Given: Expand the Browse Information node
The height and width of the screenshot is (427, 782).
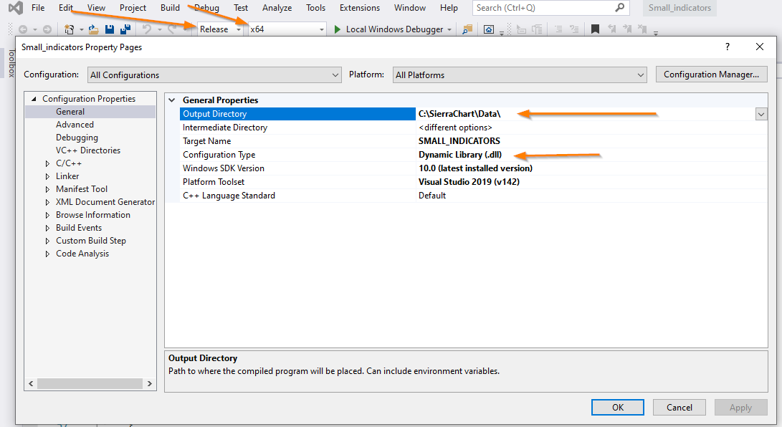Looking at the screenshot, I should [47, 215].
